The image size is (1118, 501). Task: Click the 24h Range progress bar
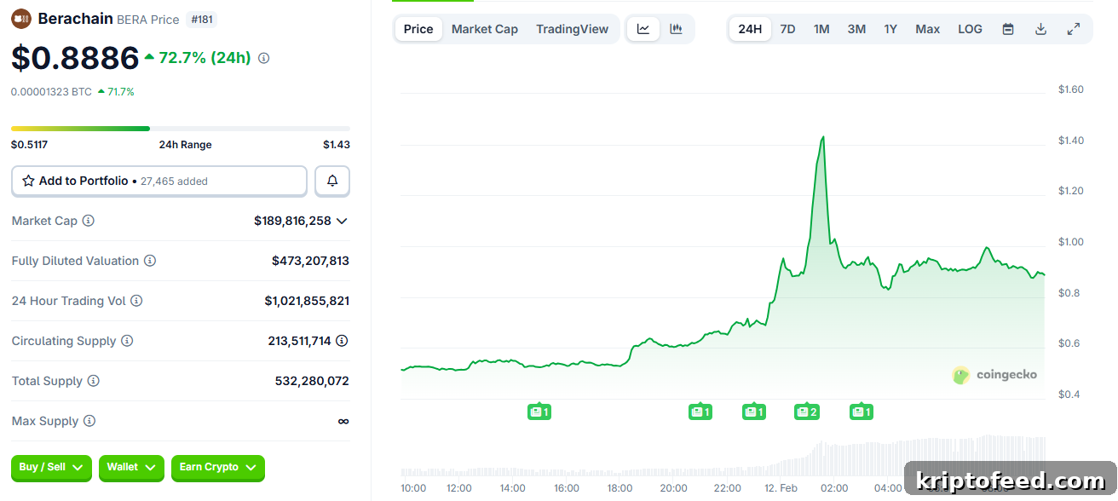tap(181, 129)
